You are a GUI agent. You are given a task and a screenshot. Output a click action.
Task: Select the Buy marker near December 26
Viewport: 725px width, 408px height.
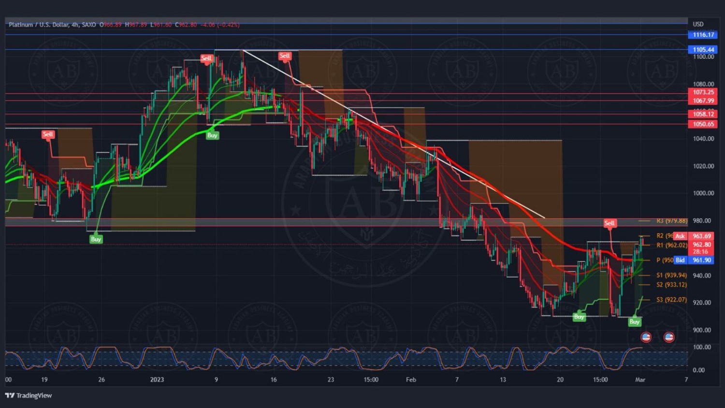click(96, 239)
